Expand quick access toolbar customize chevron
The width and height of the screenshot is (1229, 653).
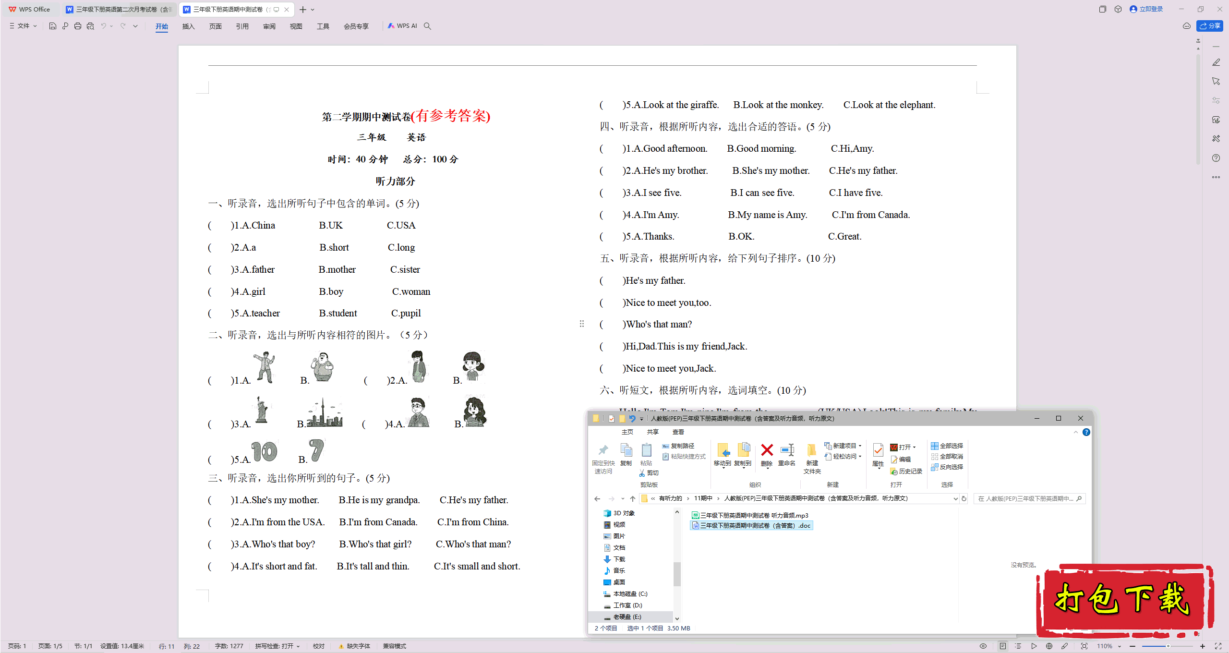coord(135,26)
